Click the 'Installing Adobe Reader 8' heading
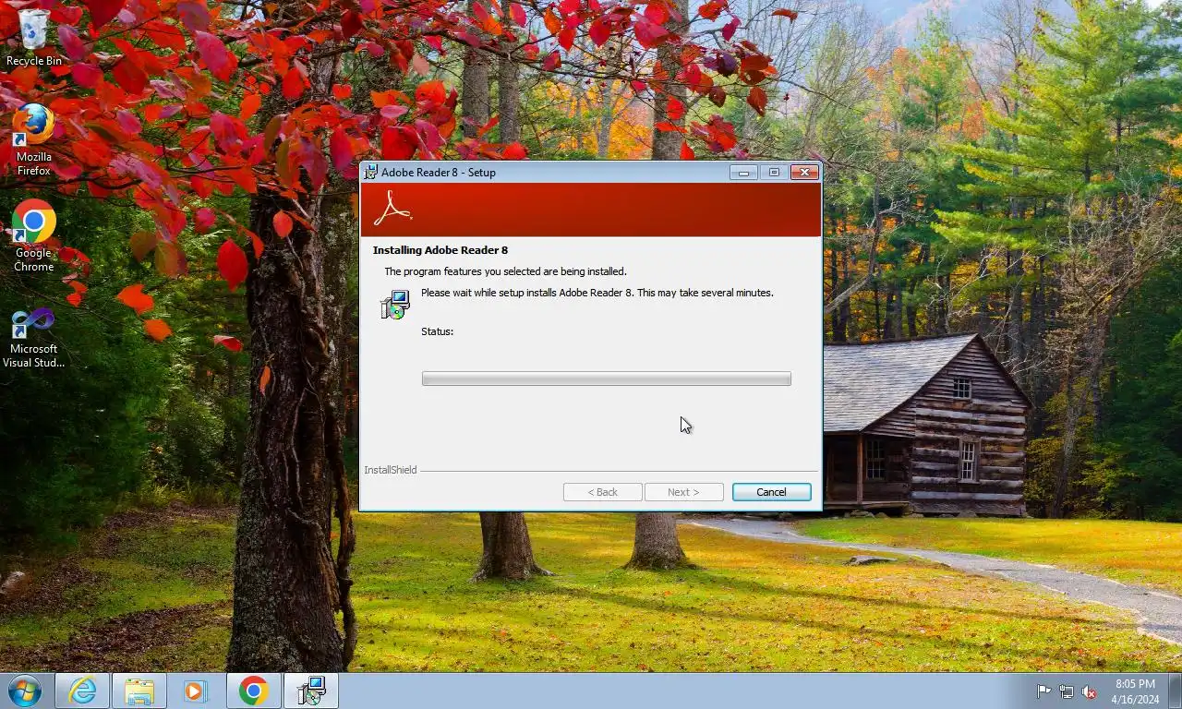 (440, 250)
